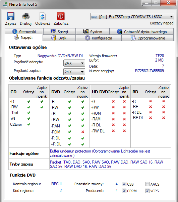This screenshot has width=178, height=202.
Task: Click the Producent value 4
Action: coord(117,191)
